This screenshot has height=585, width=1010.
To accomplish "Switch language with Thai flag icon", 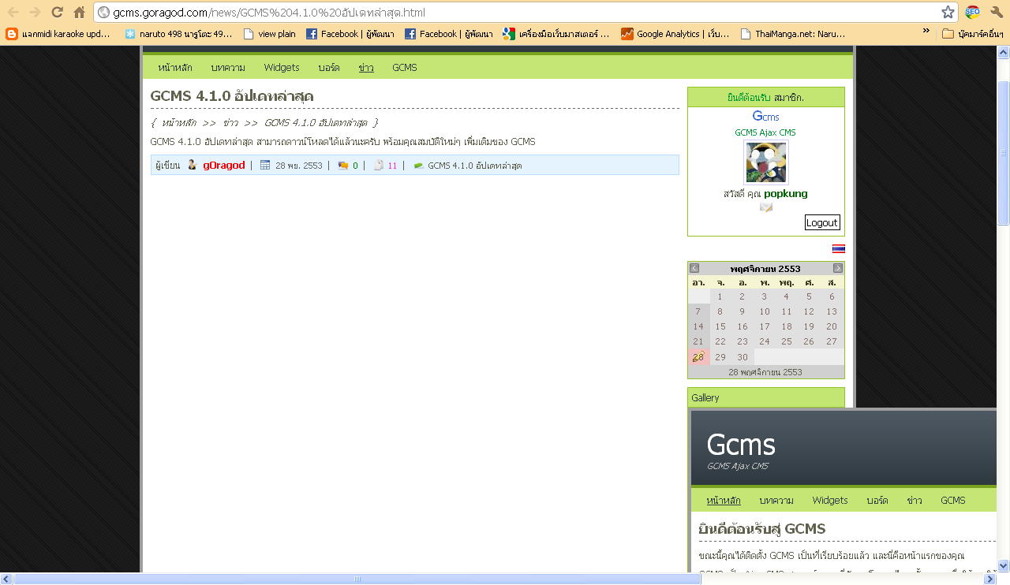I will pos(838,248).
